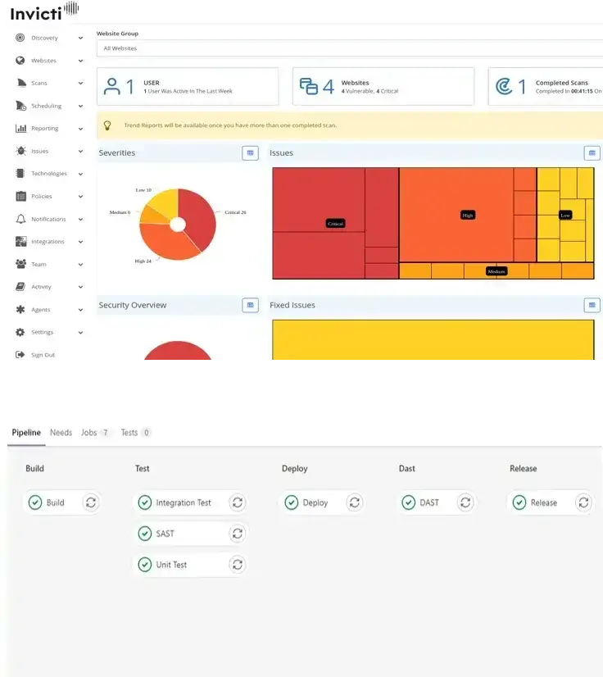Image resolution: width=603 pixels, height=677 pixels.
Task: Expand the Settings sidebar menu chevron
Action: pyautogui.click(x=80, y=333)
